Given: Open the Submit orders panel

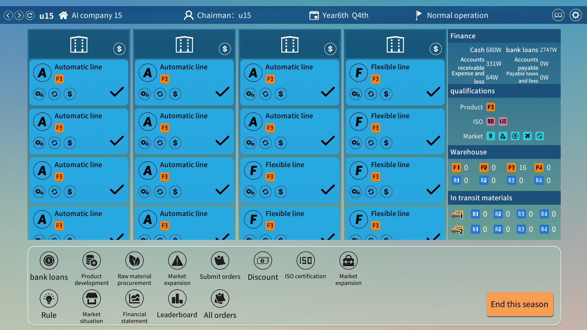Looking at the screenshot, I should tap(220, 261).
